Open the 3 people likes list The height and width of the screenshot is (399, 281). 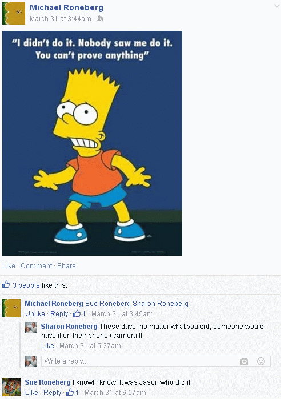click(26, 285)
